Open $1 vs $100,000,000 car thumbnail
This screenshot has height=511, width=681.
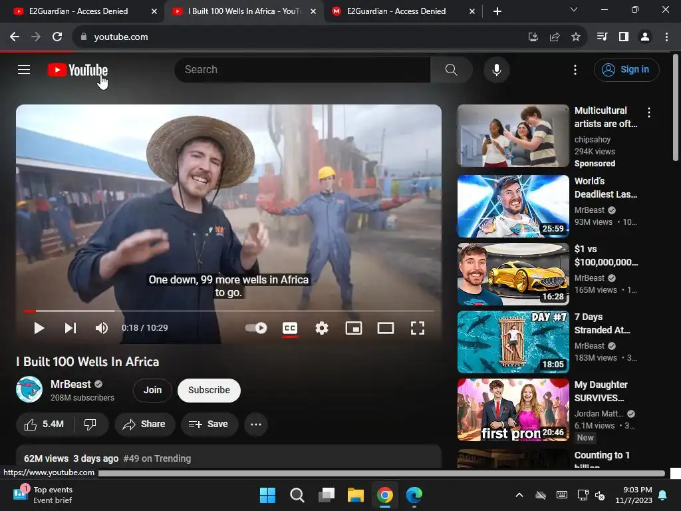point(513,274)
